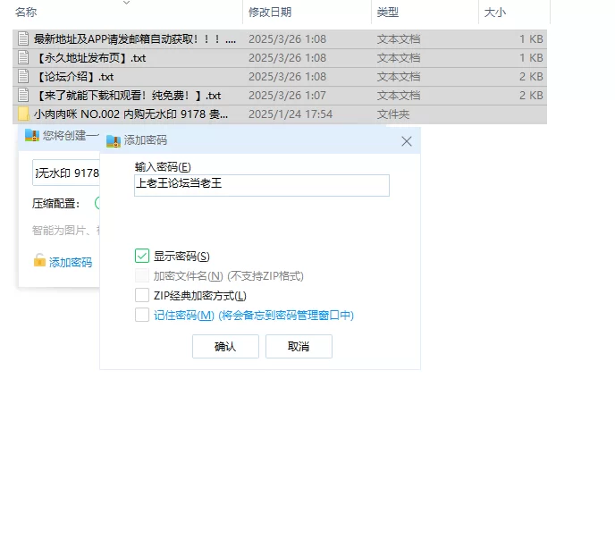Confirm password with 确认 button
This screenshot has height=548, width=615.
coord(225,346)
